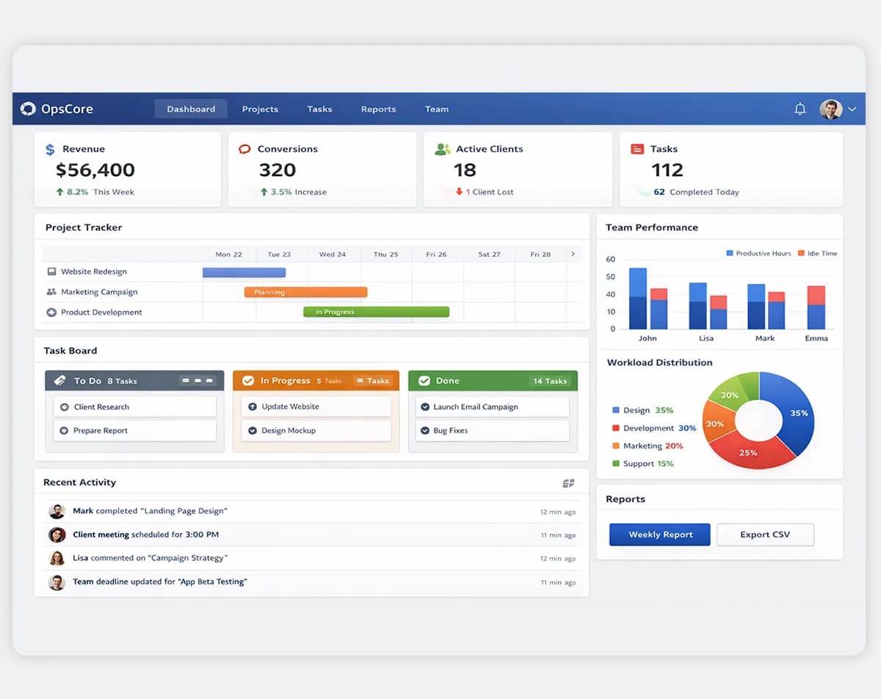Select John's productive hours bar
This screenshot has height=699, width=881.
[638, 299]
